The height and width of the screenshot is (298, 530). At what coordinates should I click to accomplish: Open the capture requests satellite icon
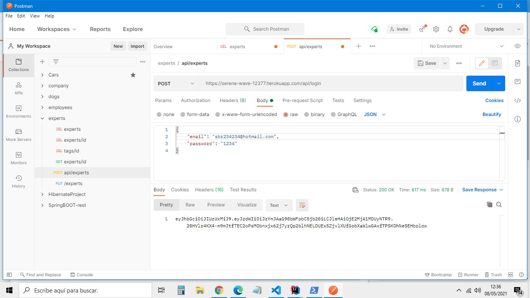coord(423,29)
